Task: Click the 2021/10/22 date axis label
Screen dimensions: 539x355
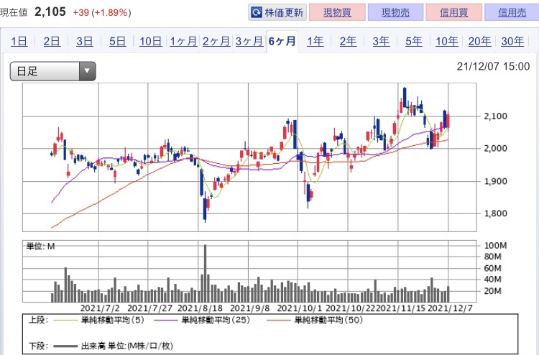Action: (x=350, y=308)
